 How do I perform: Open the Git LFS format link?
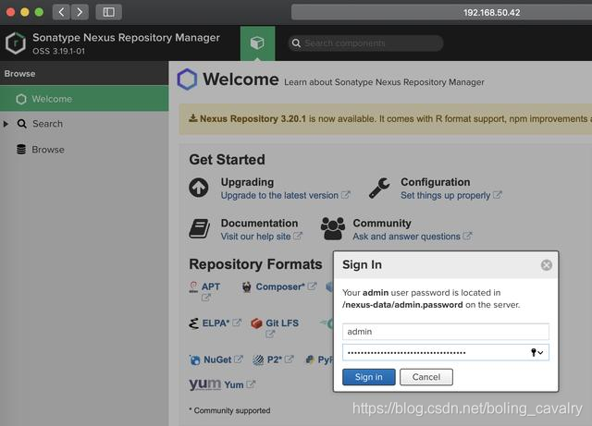pos(282,323)
